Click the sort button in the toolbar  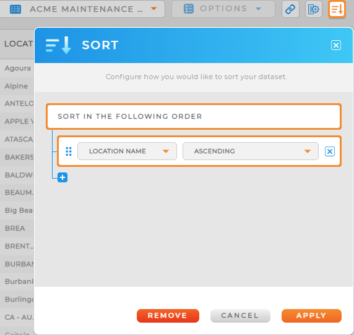pos(337,9)
